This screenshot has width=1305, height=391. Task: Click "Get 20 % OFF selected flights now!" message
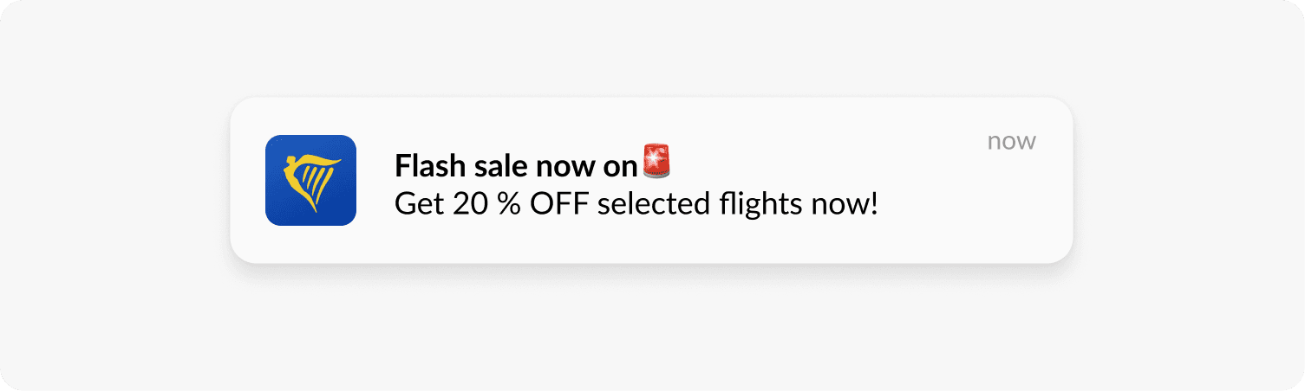click(636, 205)
